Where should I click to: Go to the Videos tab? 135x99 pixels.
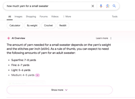point(55,16)
